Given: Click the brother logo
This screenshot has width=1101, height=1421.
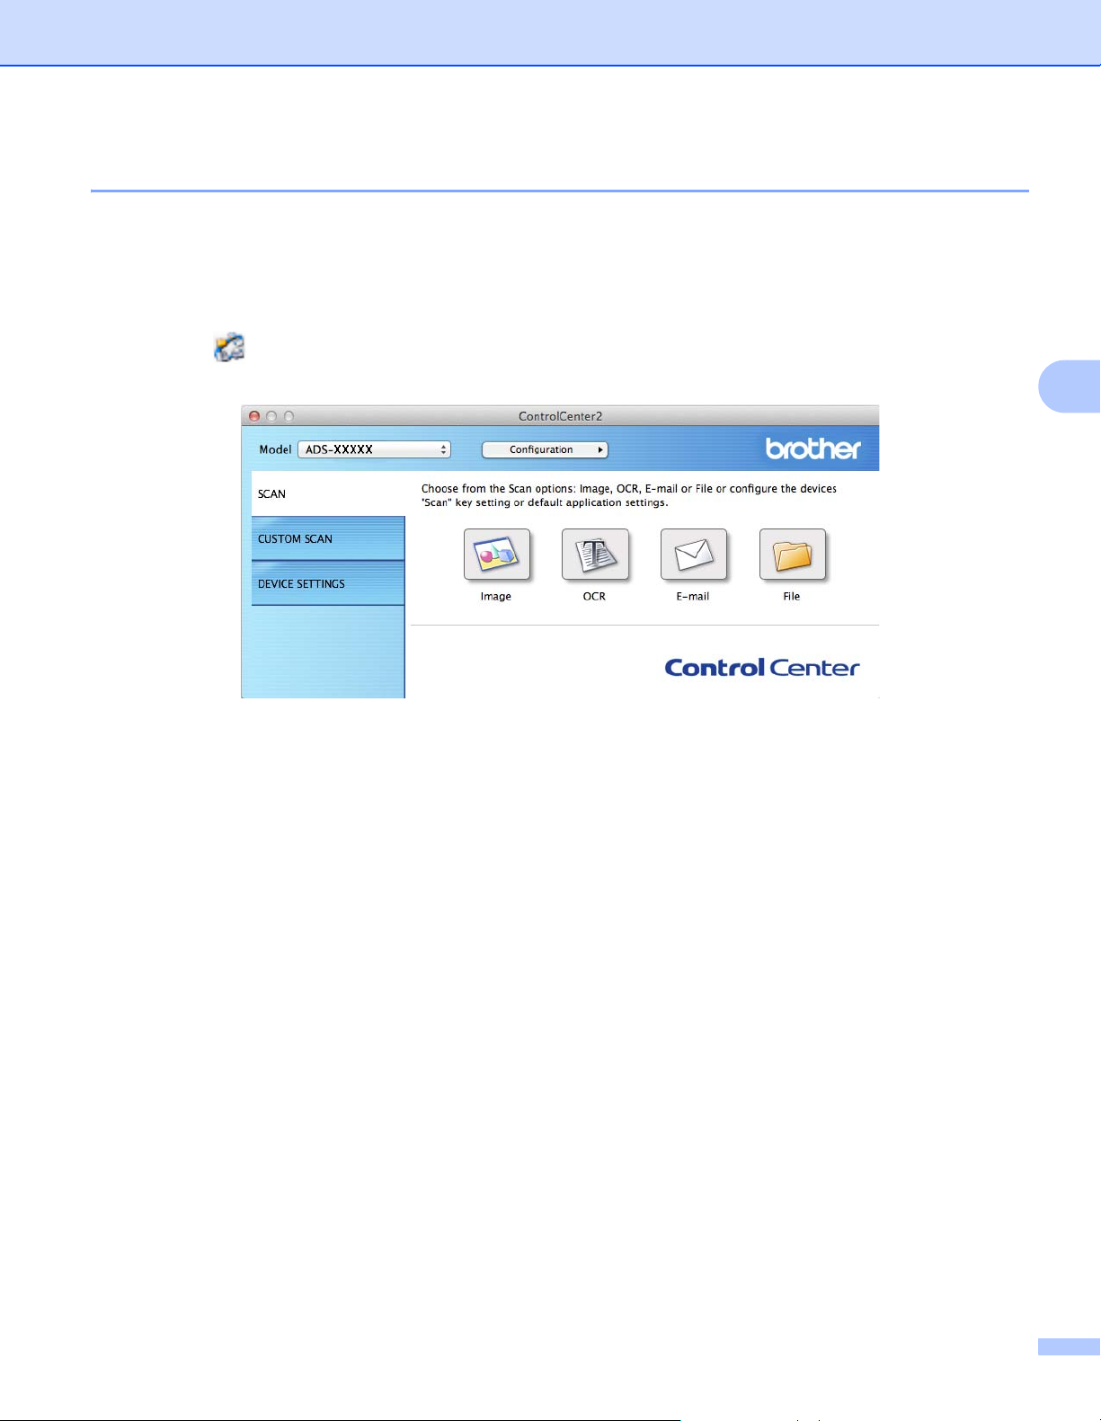Looking at the screenshot, I should point(813,449).
